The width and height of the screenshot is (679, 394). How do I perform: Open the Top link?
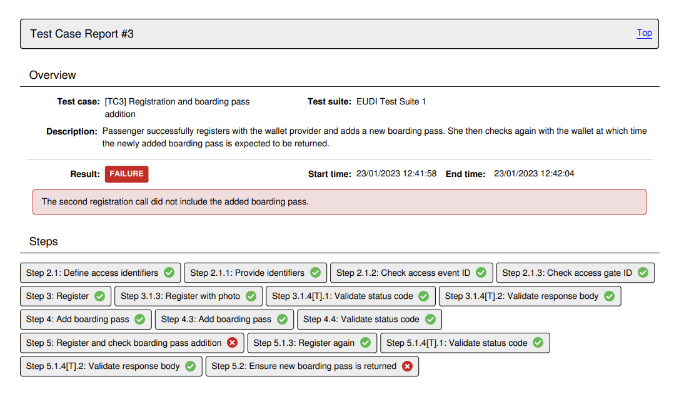point(644,33)
